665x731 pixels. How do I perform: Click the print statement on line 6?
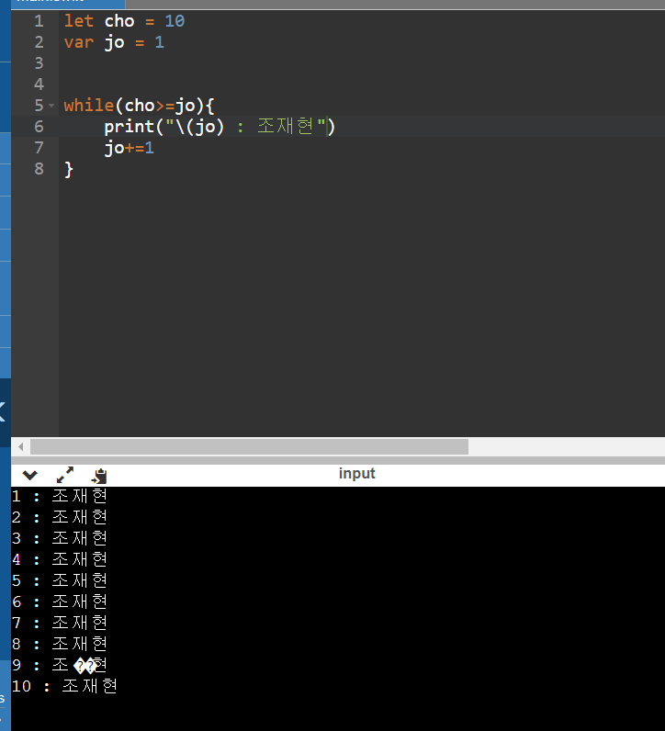pos(220,127)
